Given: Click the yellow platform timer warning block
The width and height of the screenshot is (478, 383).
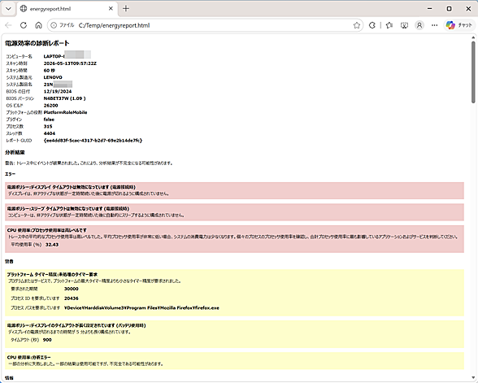Looking at the screenshot, I should click(x=234, y=293).
